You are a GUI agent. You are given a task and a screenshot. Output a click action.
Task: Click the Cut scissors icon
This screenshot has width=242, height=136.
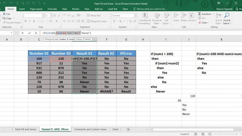click(4, 14)
